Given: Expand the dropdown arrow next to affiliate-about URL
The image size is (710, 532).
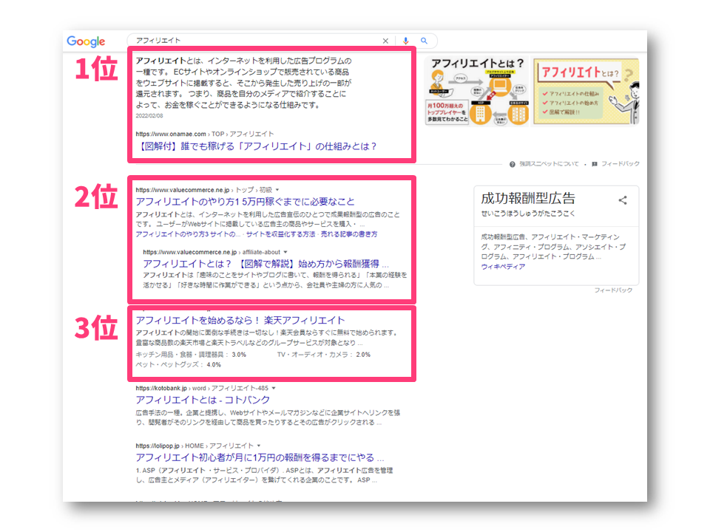Looking at the screenshot, I should click(x=285, y=252).
